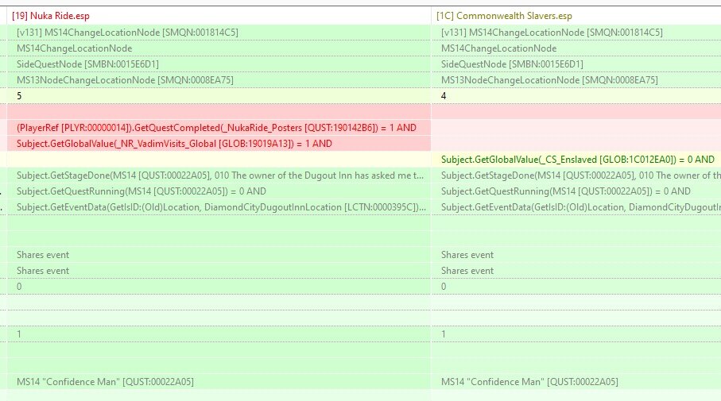Select Subject.GetQuestRunning condition in Nuka Ride column
The image size is (721, 401).
coord(219,191)
